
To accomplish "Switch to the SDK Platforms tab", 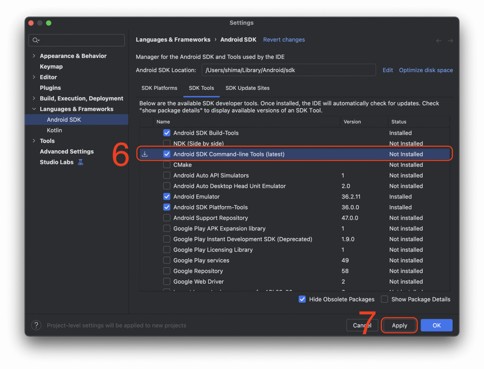I will [159, 88].
